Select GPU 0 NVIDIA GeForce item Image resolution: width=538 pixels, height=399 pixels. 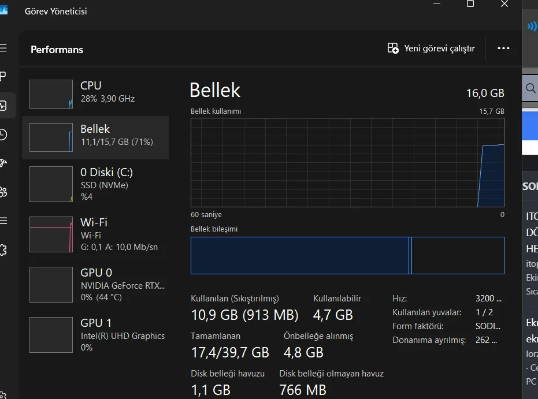[x=95, y=284]
